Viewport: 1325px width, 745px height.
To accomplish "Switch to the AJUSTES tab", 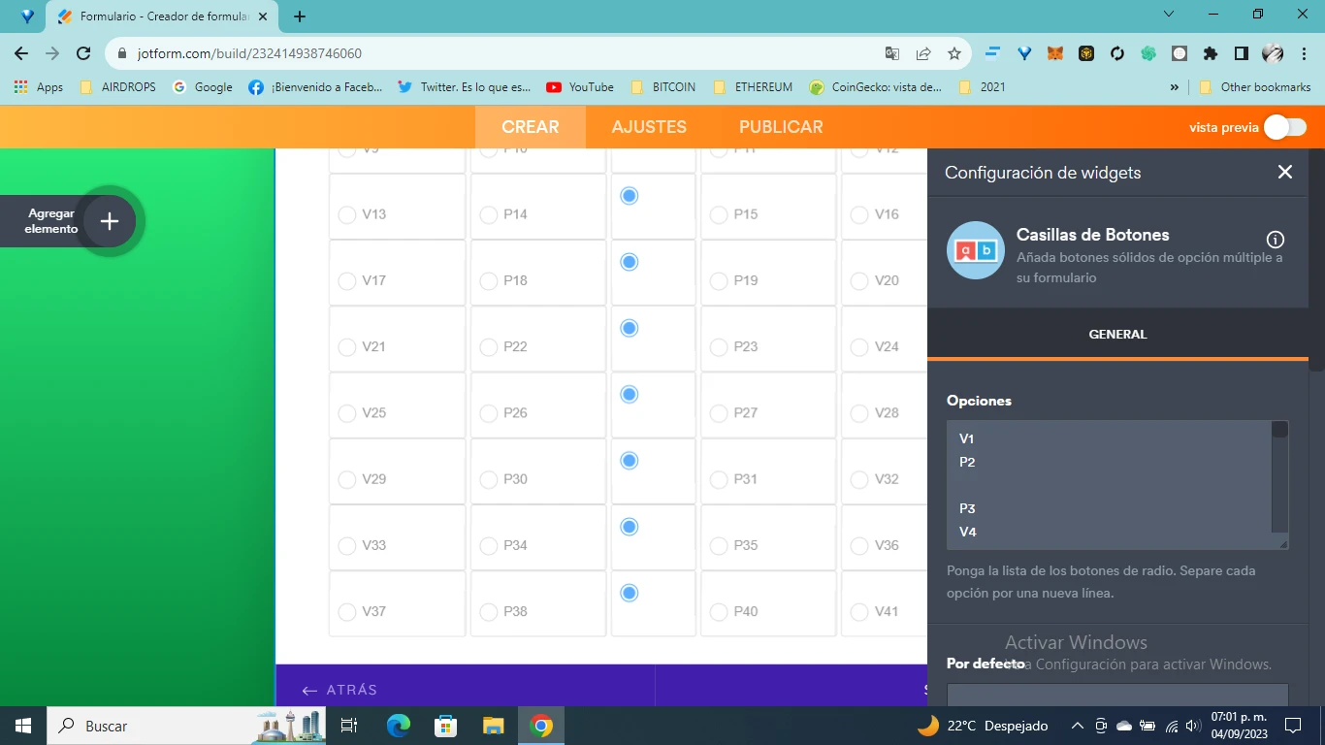I will (648, 126).
